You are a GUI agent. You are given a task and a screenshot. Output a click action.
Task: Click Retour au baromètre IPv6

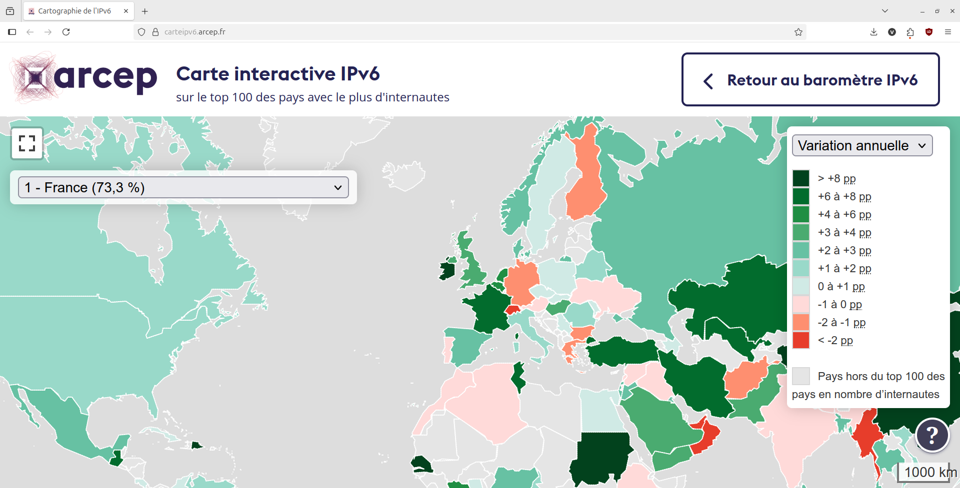pos(810,79)
